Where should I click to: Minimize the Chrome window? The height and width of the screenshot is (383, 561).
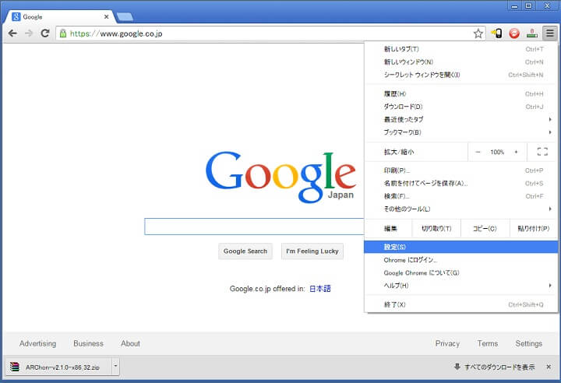click(515, 6)
